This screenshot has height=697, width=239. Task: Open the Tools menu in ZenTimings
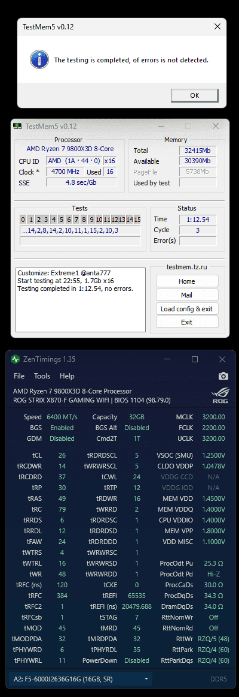tap(42, 376)
